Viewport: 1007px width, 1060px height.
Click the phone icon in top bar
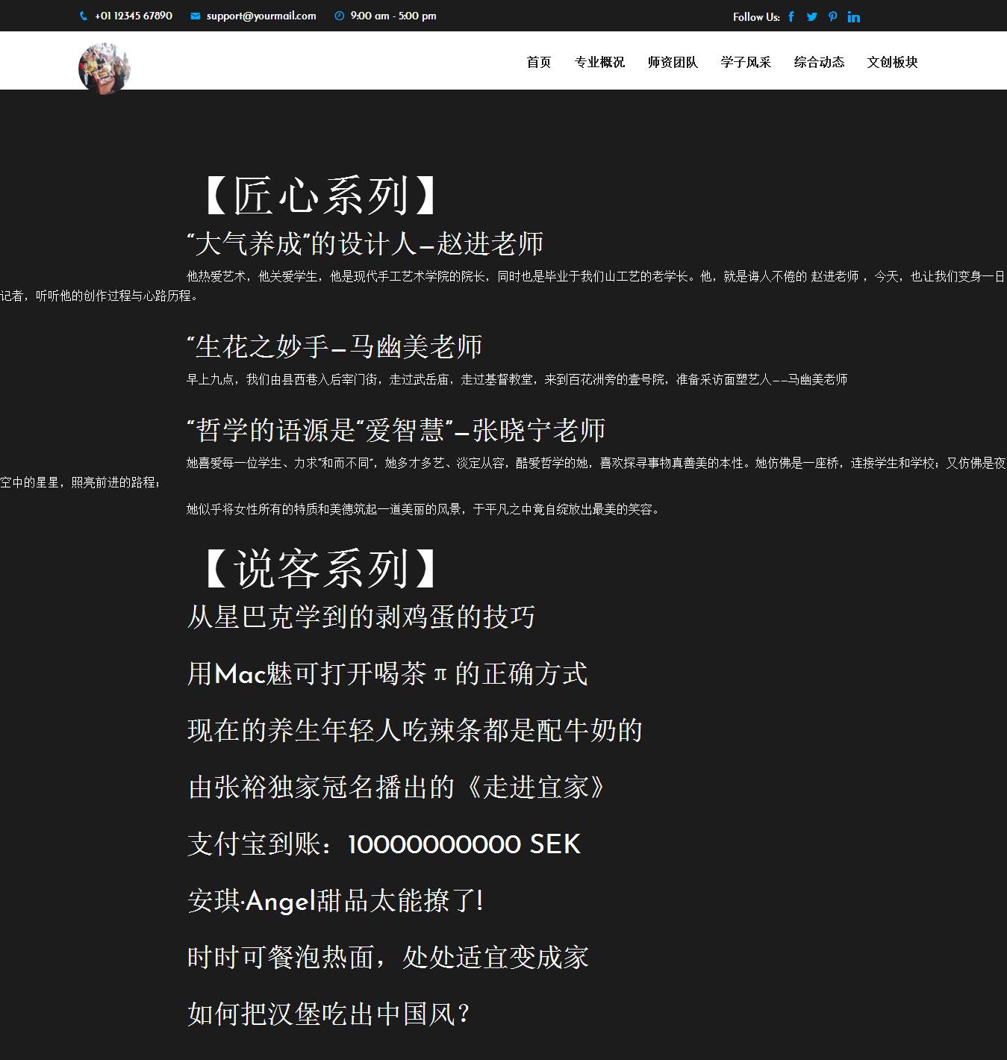coord(83,16)
